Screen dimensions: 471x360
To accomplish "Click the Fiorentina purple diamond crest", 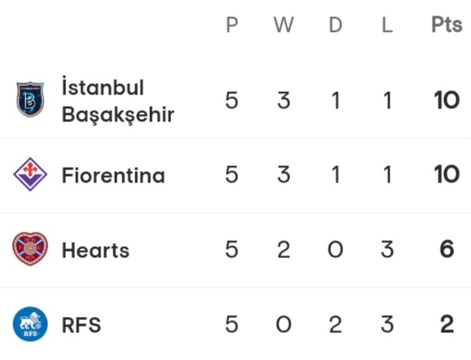I will tap(30, 174).
